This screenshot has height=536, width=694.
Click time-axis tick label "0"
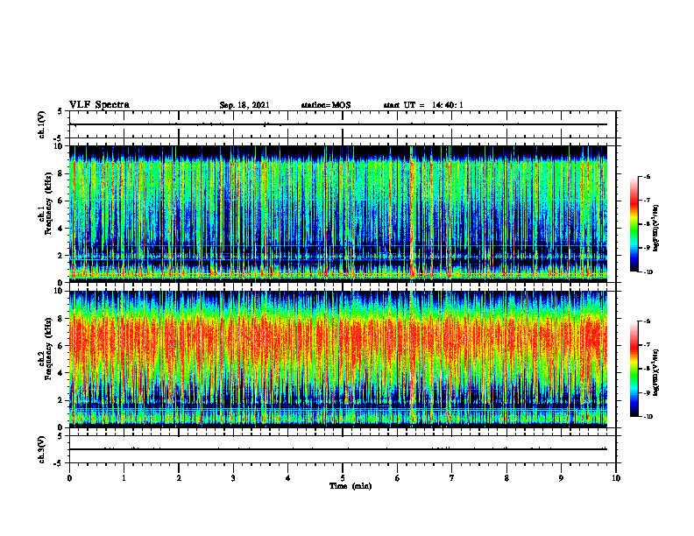[69, 478]
